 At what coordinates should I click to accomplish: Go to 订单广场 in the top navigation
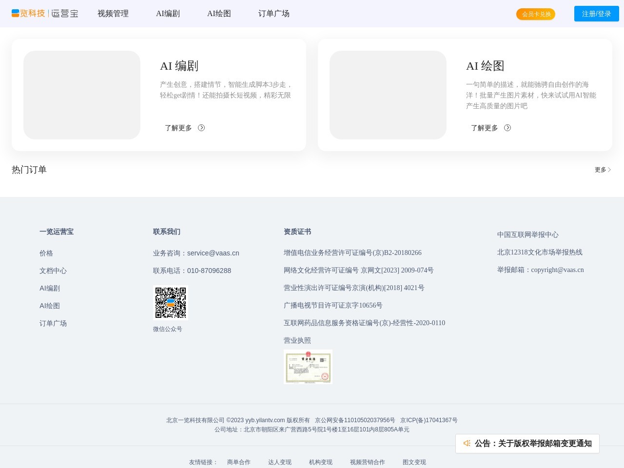pos(274,14)
